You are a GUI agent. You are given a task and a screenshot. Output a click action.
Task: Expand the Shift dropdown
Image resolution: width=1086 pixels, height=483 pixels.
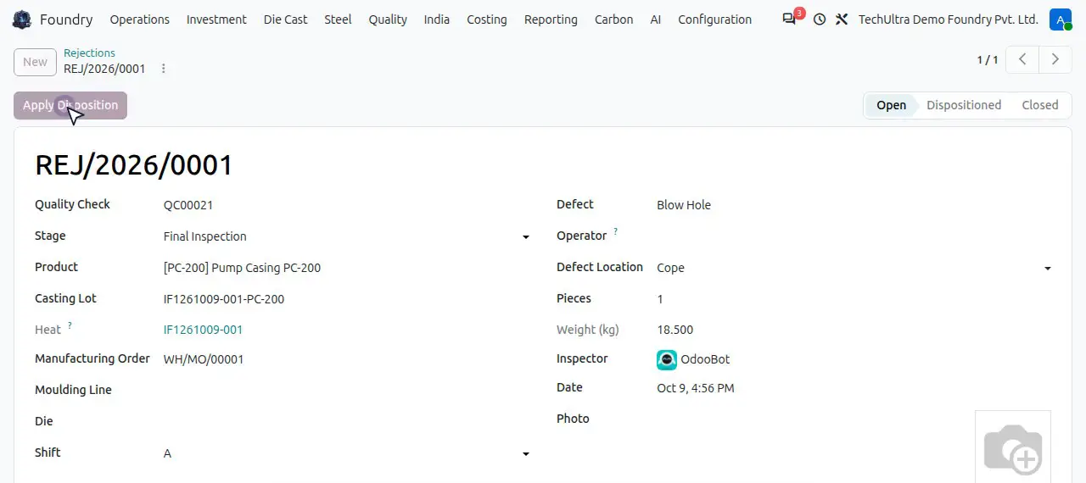526,454
